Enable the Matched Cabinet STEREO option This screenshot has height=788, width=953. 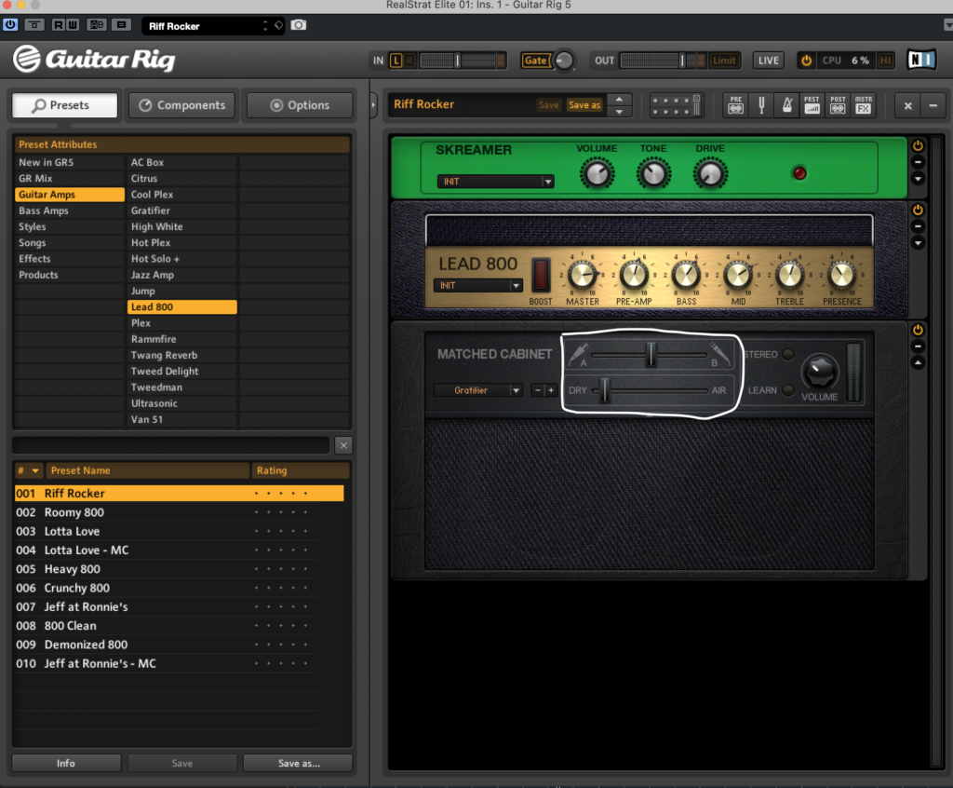tap(787, 354)
